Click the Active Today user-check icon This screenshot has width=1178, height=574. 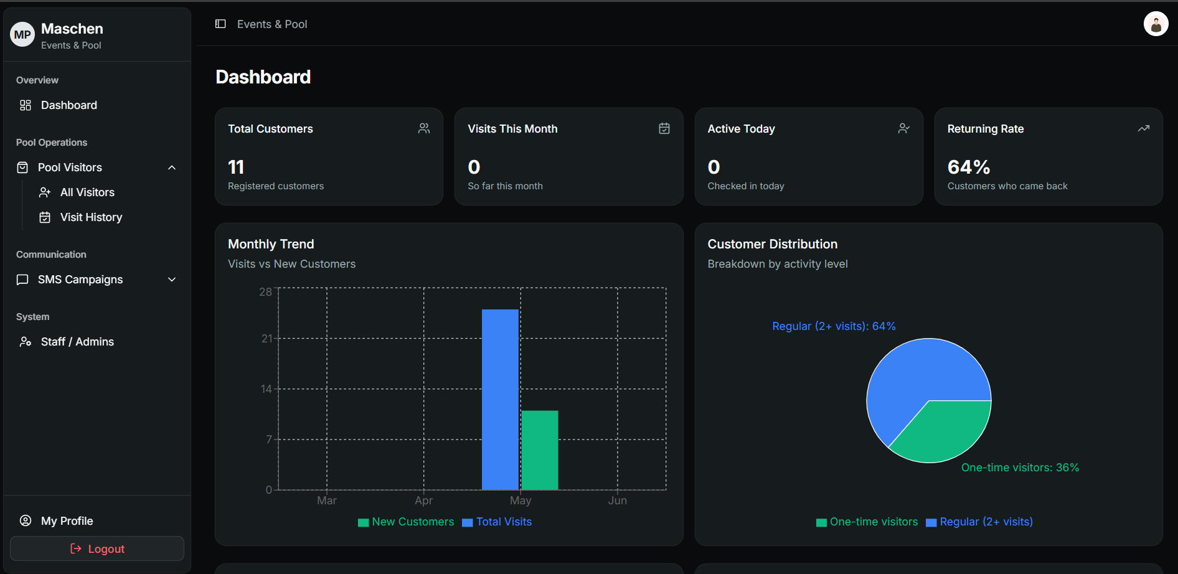pos(904,128)
